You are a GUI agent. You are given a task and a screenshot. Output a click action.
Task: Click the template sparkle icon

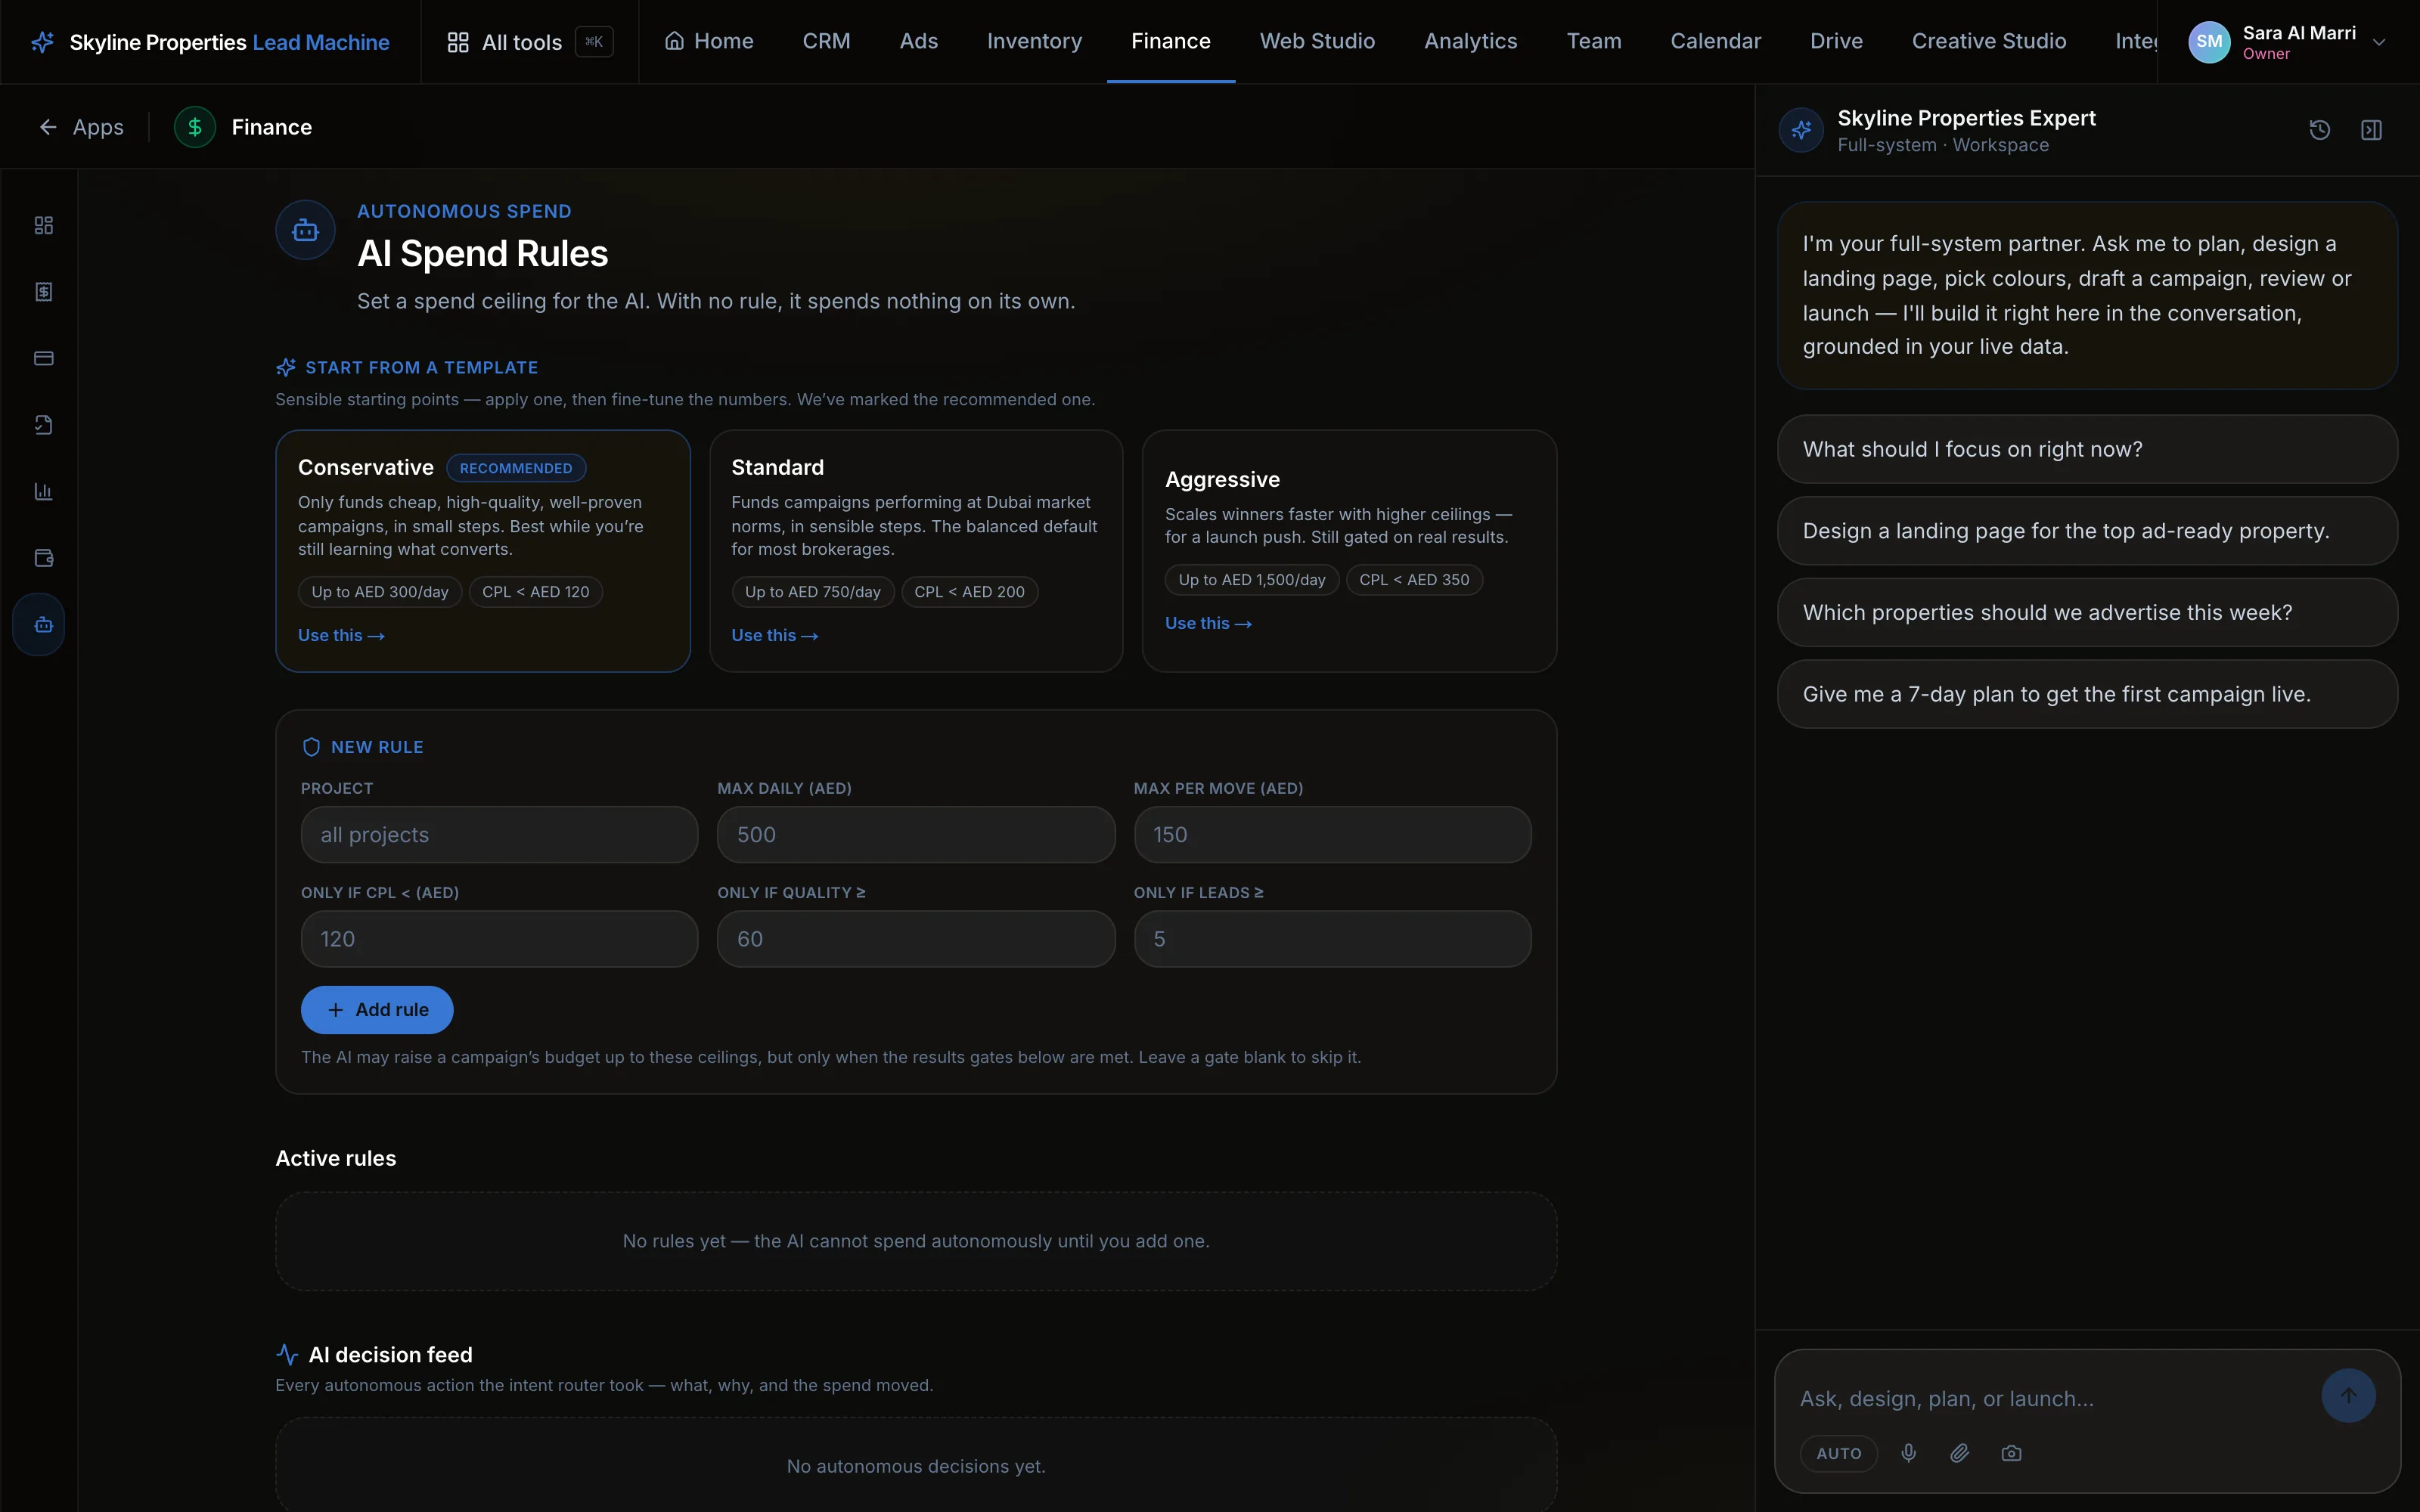click(286, 367)
